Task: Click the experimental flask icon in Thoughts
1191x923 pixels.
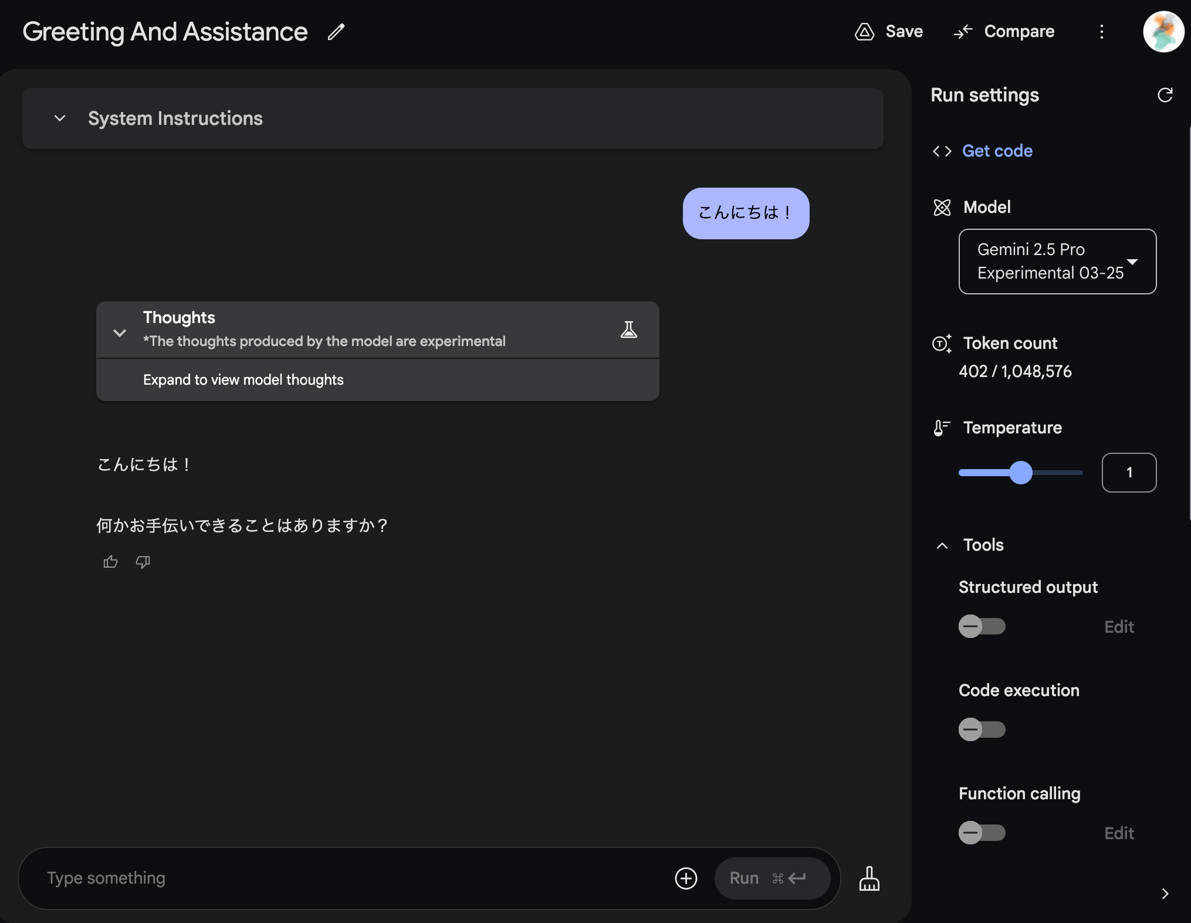Action: pos(628,330)
